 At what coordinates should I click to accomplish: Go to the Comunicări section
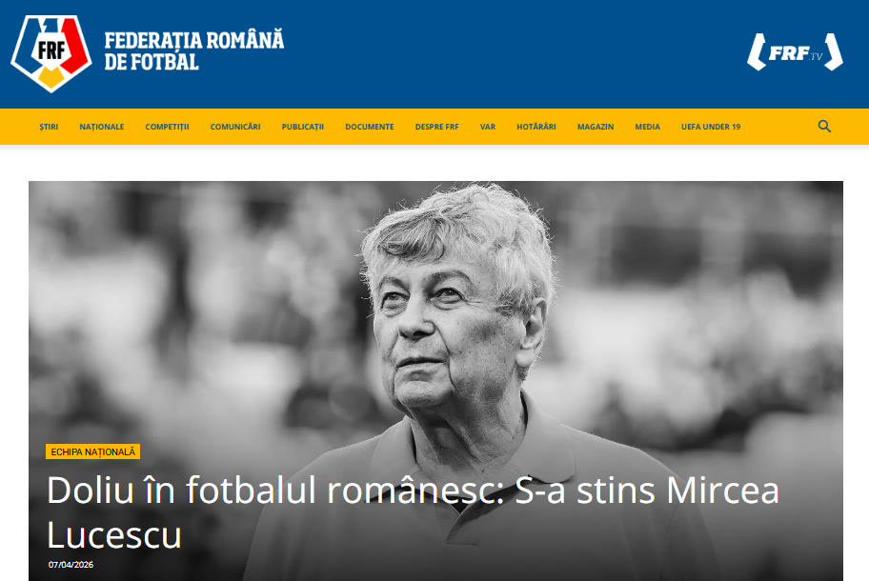(x=235, y=127)
